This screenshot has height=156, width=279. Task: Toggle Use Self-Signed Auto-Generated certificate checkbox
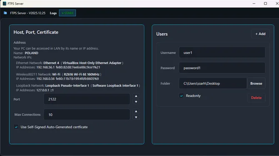(x=16, y=127)
